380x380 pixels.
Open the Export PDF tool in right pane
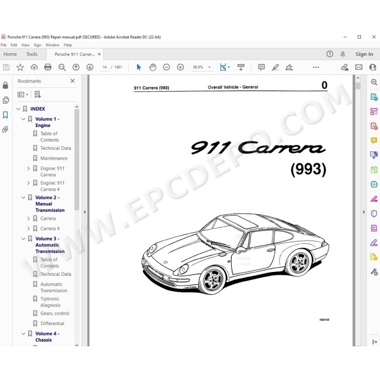pos(374,97)
